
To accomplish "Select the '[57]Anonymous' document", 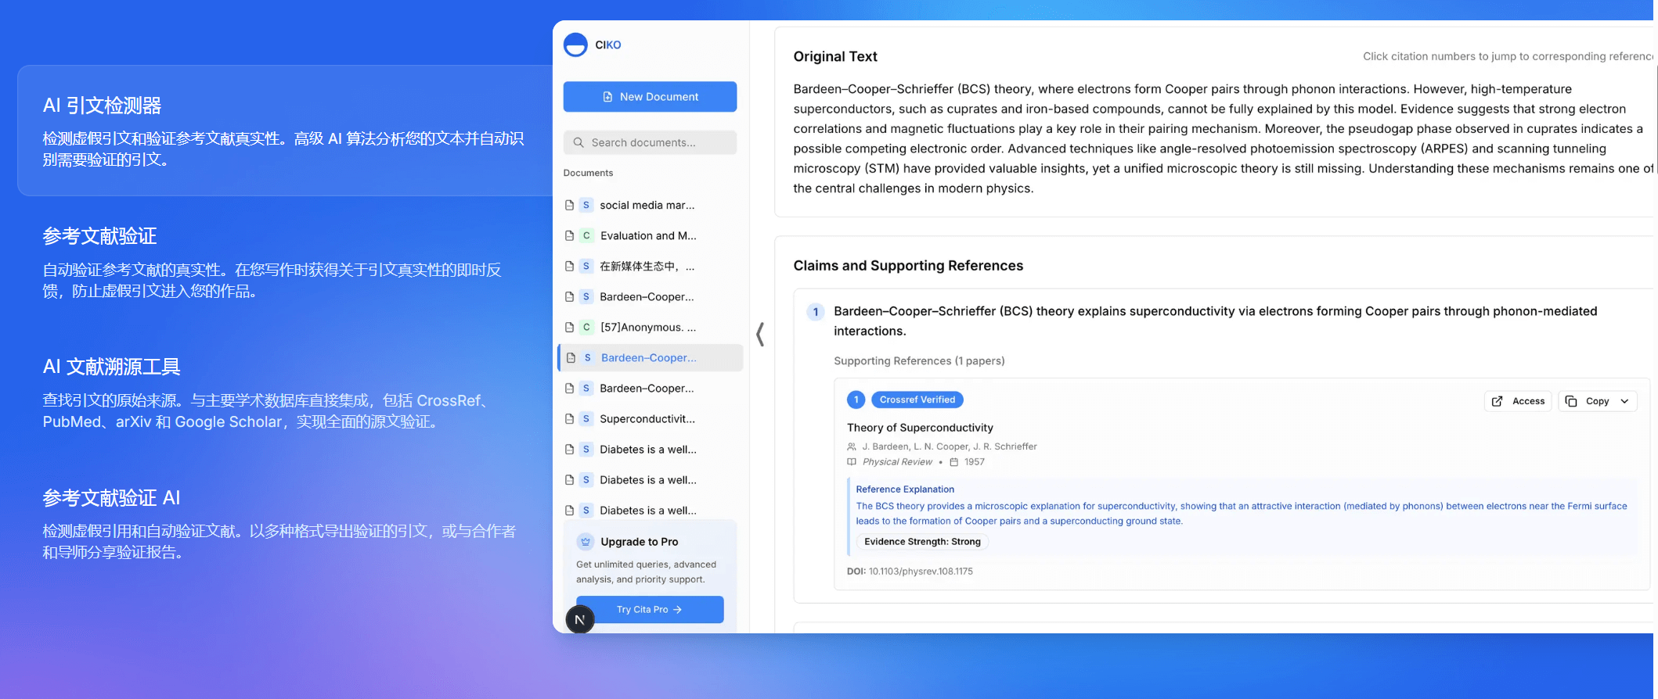I will coord(647,328).
